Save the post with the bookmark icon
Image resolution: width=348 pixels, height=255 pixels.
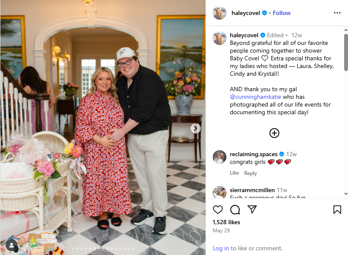[337, 210]
